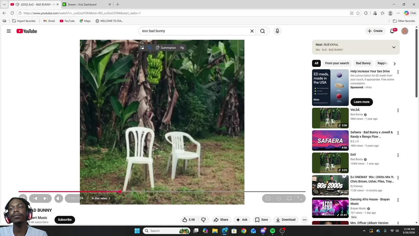Open YouTube notifications bell
419x236 pixels.
tap(392, 31)
